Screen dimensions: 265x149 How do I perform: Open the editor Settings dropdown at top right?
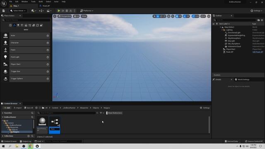tap(256, 11)
